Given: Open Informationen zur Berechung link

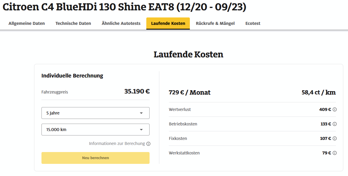Looking at the screenshot, I should click(x=117, y=143).
